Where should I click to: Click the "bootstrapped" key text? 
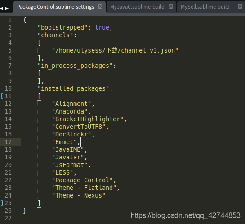(62, 27)
